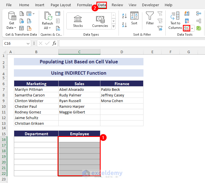Click the Insert Function fx icon

coord(54,43)
